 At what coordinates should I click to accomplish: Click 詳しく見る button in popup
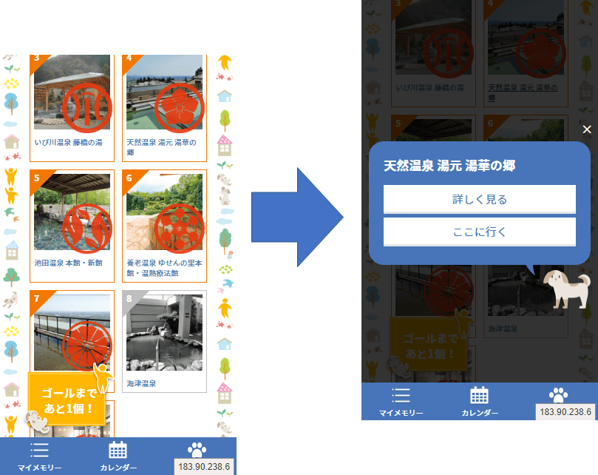point(480,199)
